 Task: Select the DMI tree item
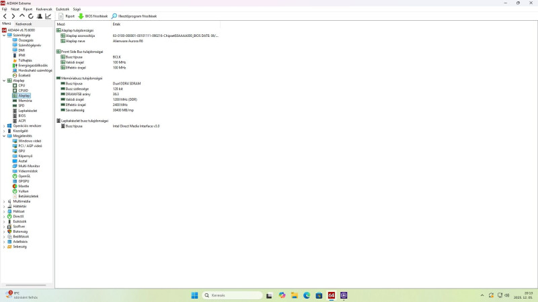(x=22, y=50)
